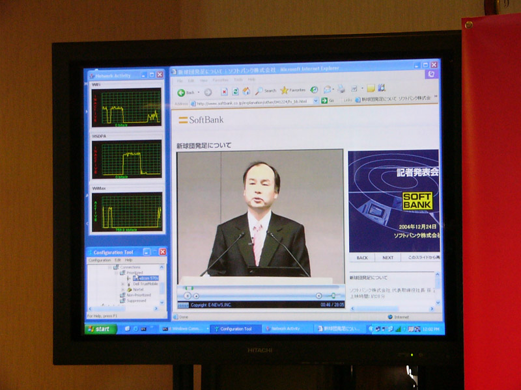Click the description panel vertical scrollbar down arrow
This screenshot has width=521, height=390.
[438, 302]
